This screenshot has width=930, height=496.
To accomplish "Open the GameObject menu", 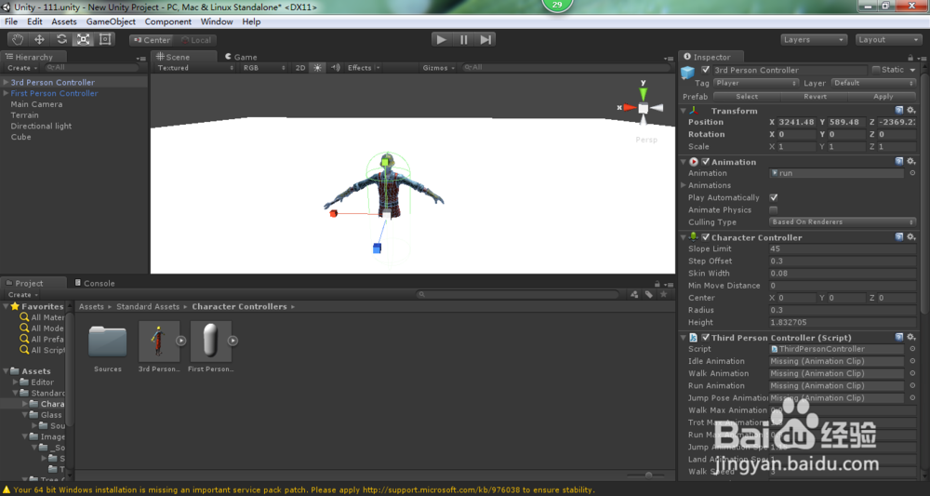I will coord(111,21).
